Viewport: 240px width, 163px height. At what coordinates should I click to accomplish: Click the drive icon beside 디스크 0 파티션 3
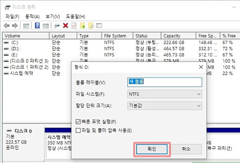6,61
